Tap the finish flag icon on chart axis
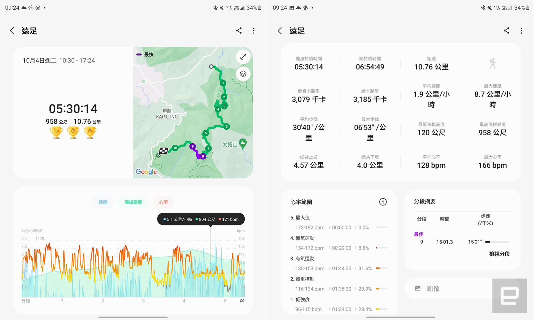 (242, 301)
